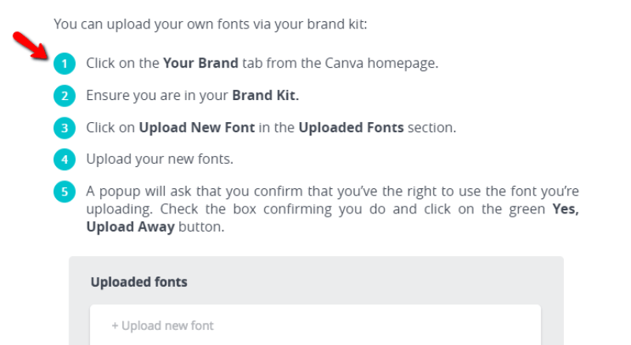The image size is (631, 345).
Task: Click the bold 'Upload New Font' text in step 3
Action: click(196, 127)
